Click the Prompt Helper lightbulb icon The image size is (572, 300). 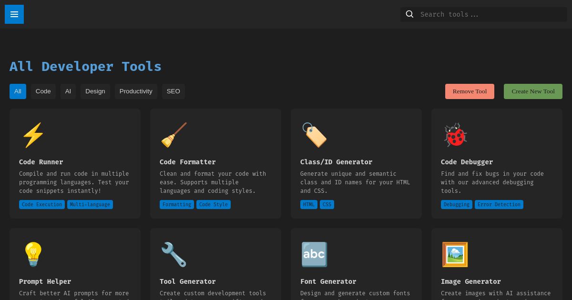coord(33,254)
